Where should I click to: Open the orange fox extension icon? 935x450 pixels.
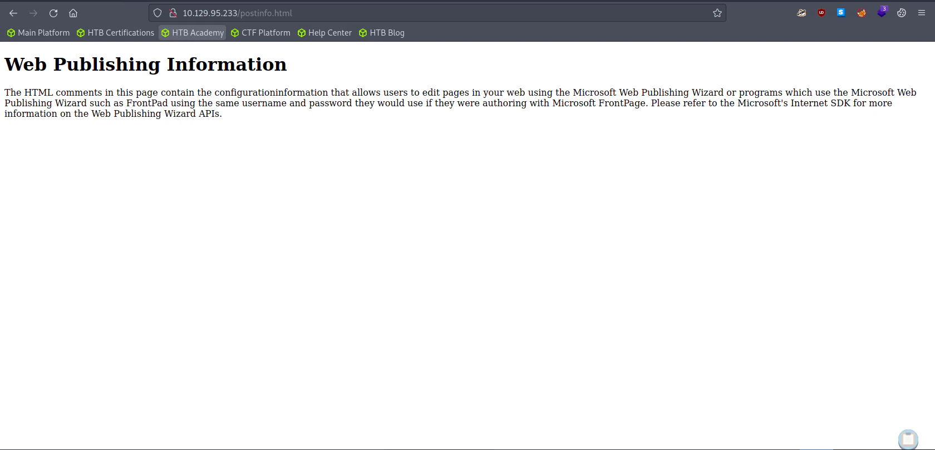(x=862, y=13)
